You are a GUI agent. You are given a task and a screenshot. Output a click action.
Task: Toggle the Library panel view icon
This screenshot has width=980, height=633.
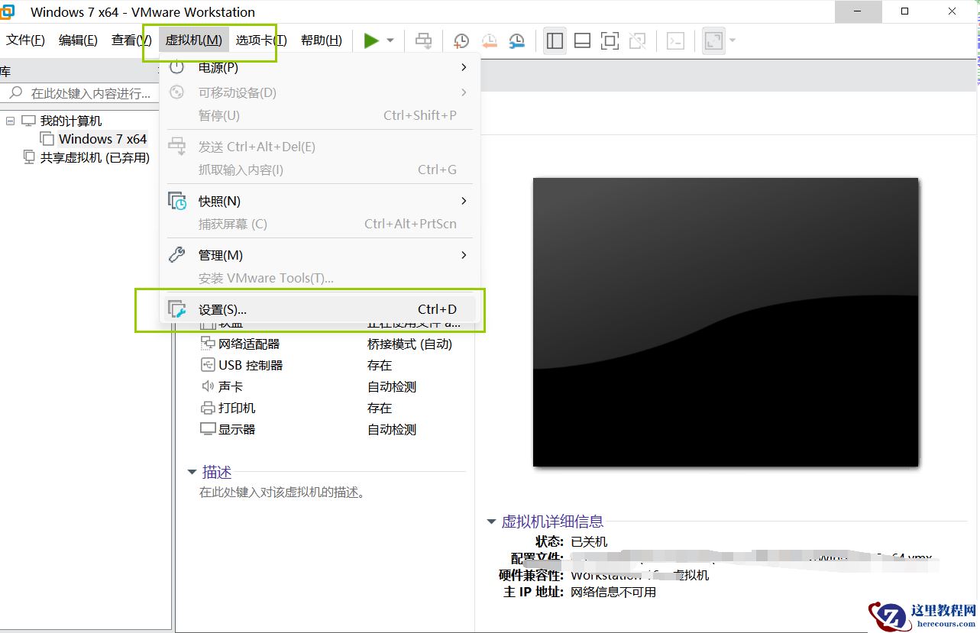[555, 40]
